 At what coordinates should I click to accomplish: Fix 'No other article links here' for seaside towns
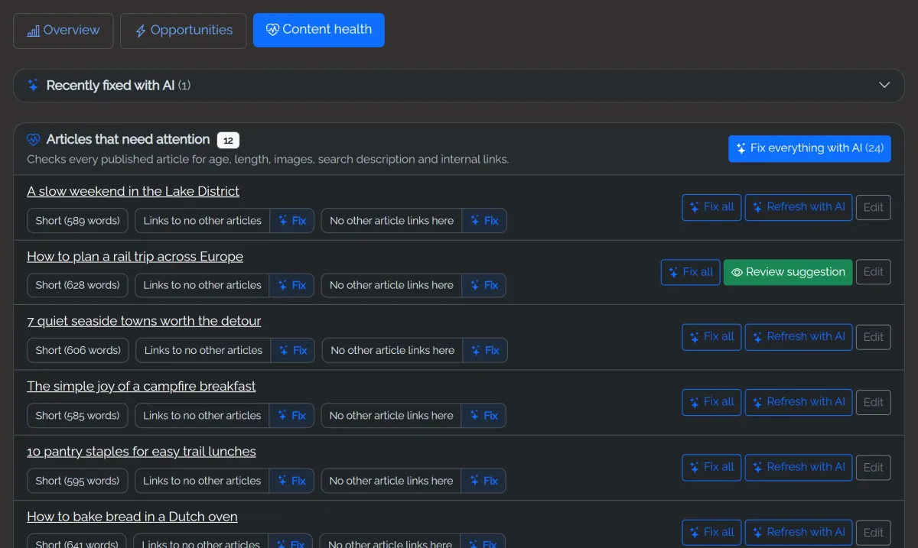tap(485, 351)
